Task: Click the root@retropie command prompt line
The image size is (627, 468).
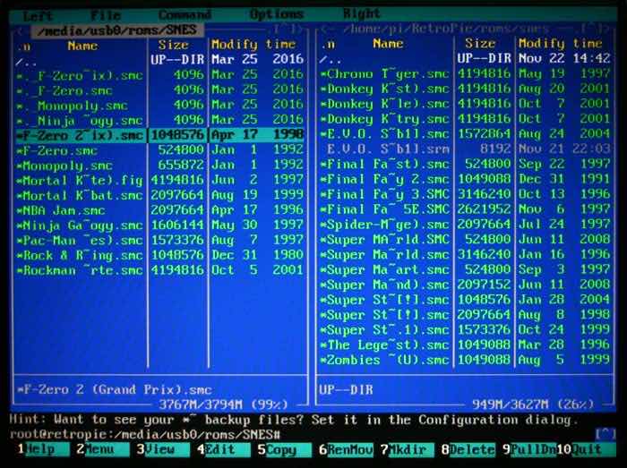Action: pyautogui.click(x=145, y=435)
